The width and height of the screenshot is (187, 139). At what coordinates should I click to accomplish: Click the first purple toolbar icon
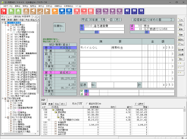98,11
